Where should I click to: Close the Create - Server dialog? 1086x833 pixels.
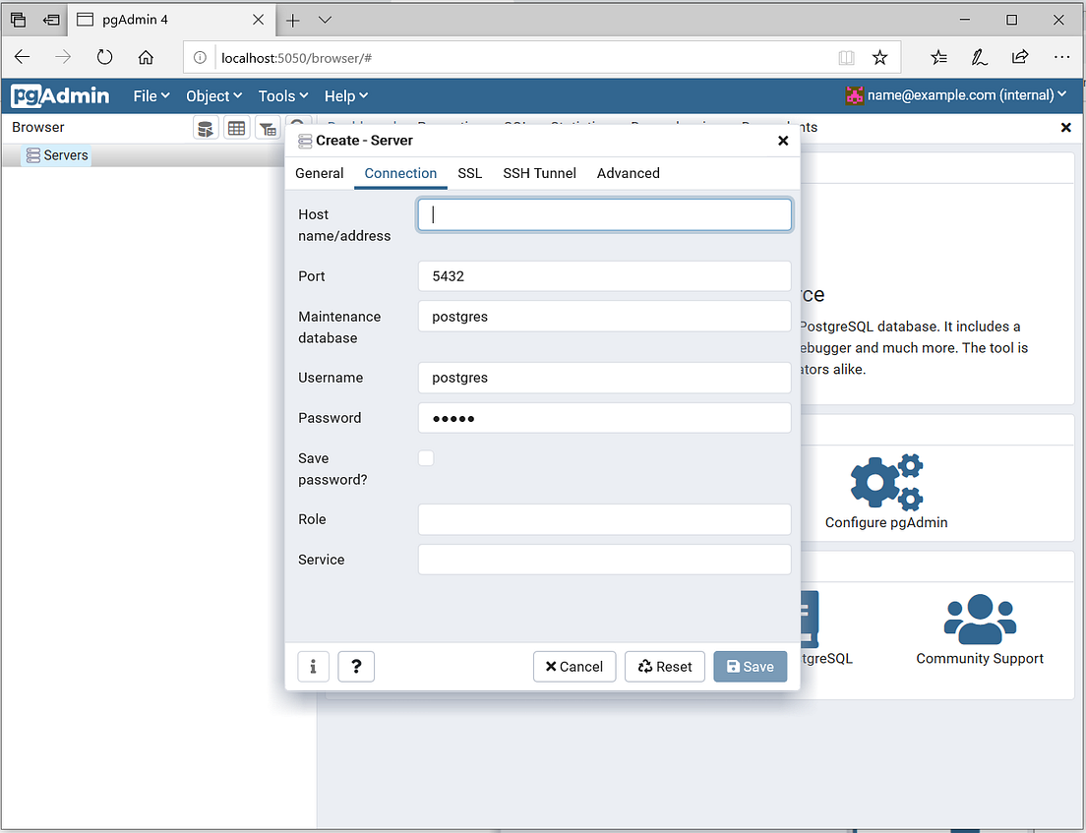(x=783, y=141)
